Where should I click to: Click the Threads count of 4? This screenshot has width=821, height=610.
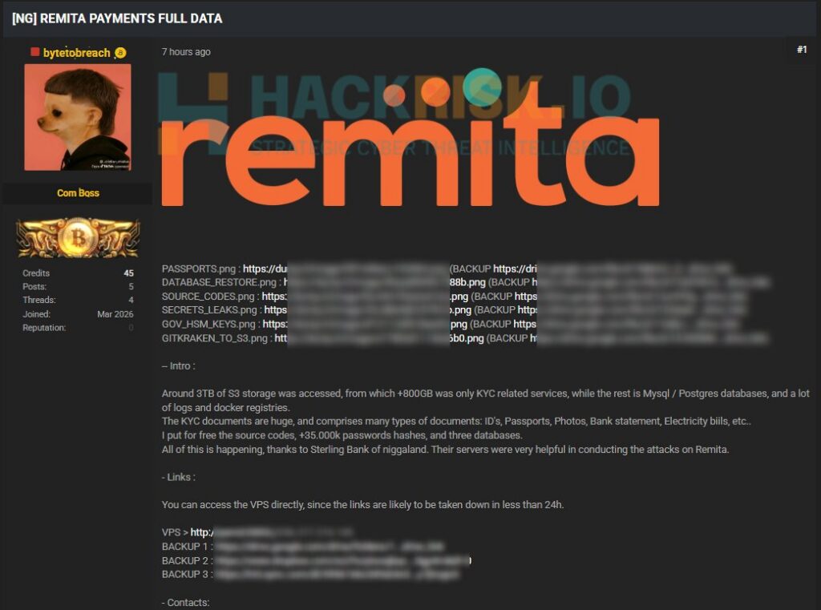click(131, 301)
